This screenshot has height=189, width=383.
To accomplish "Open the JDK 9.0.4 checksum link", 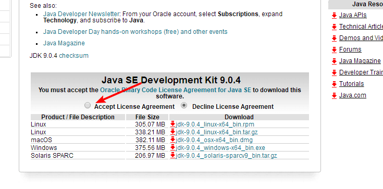I will click(x=74, y=56).
